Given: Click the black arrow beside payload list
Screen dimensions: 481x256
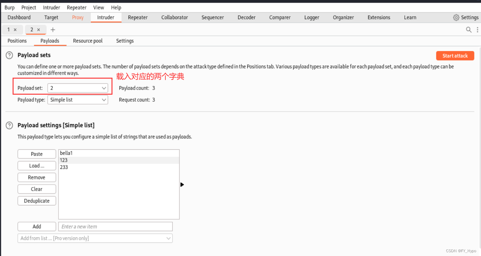Looking at the screenshot, I should click(x=182, y=185).
